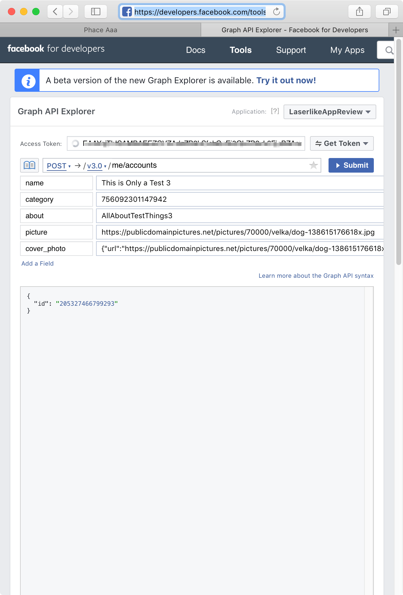The width and height of the screenshot is (403, 595).
Task: Show all tabs overview icon
Action: 387,12
